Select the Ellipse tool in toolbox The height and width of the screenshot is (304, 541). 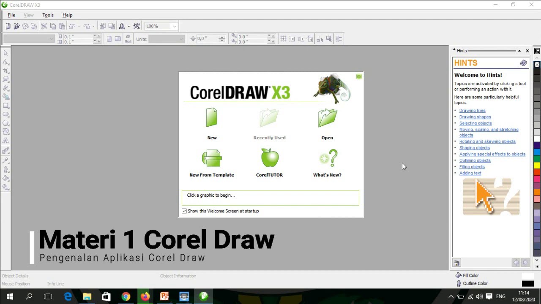[x=6, y=114]
